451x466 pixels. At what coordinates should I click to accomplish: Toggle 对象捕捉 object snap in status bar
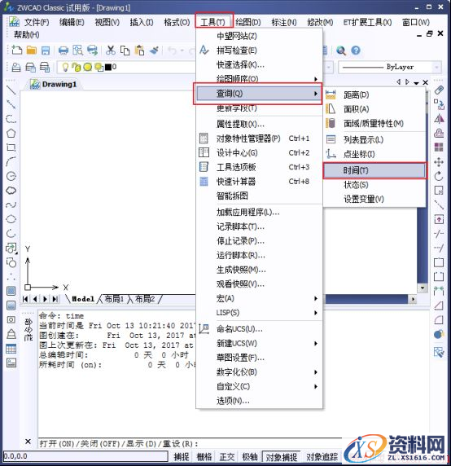click(x=281, y=457)
